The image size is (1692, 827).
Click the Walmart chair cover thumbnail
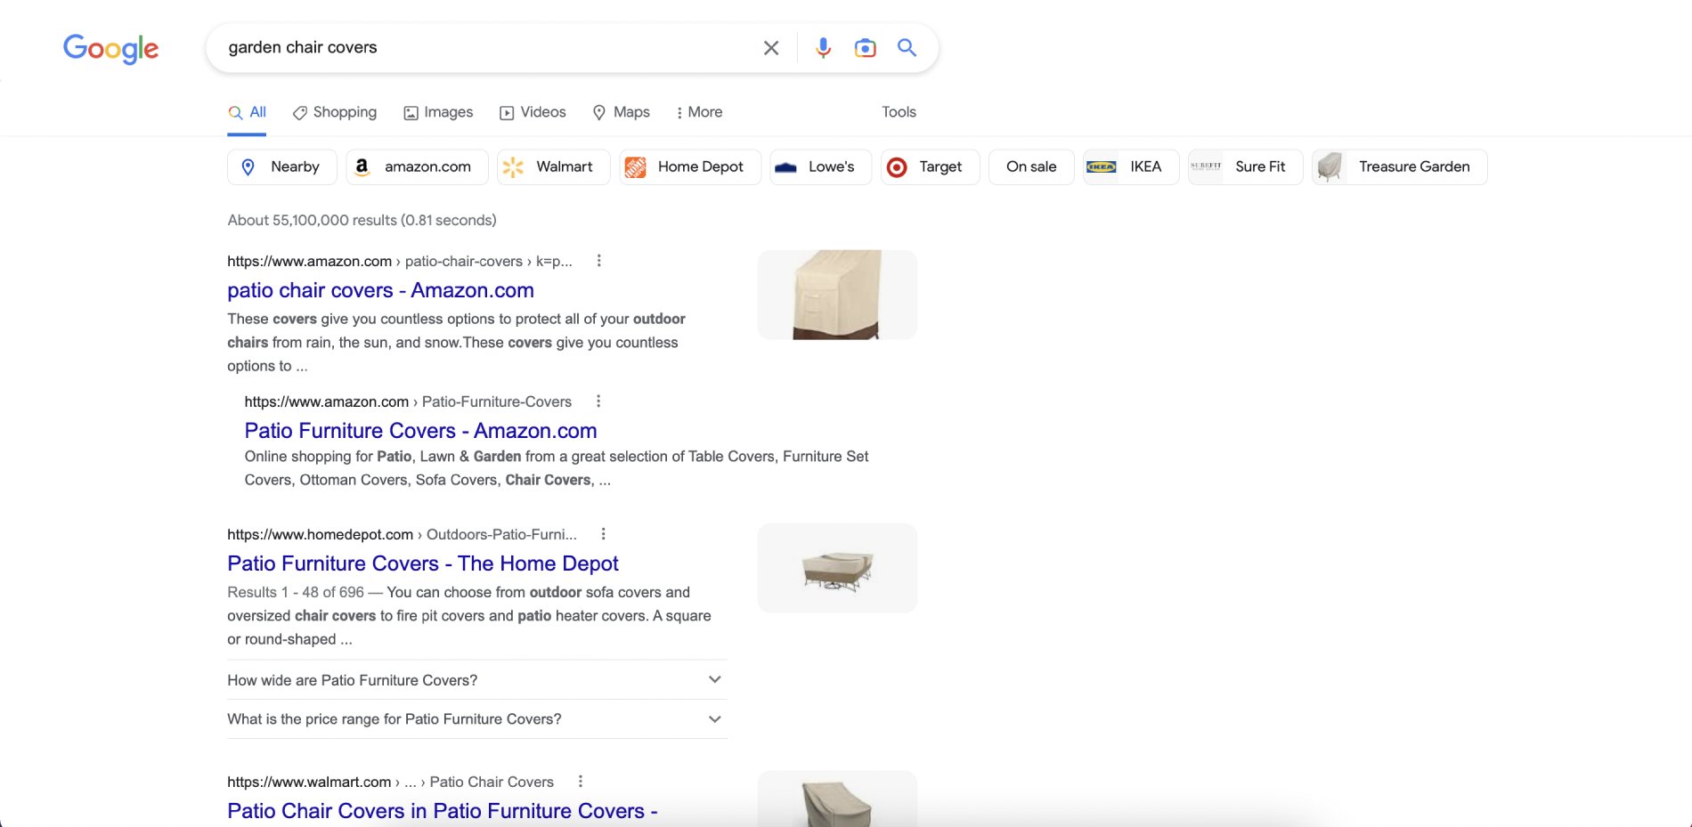pos(837,799)
